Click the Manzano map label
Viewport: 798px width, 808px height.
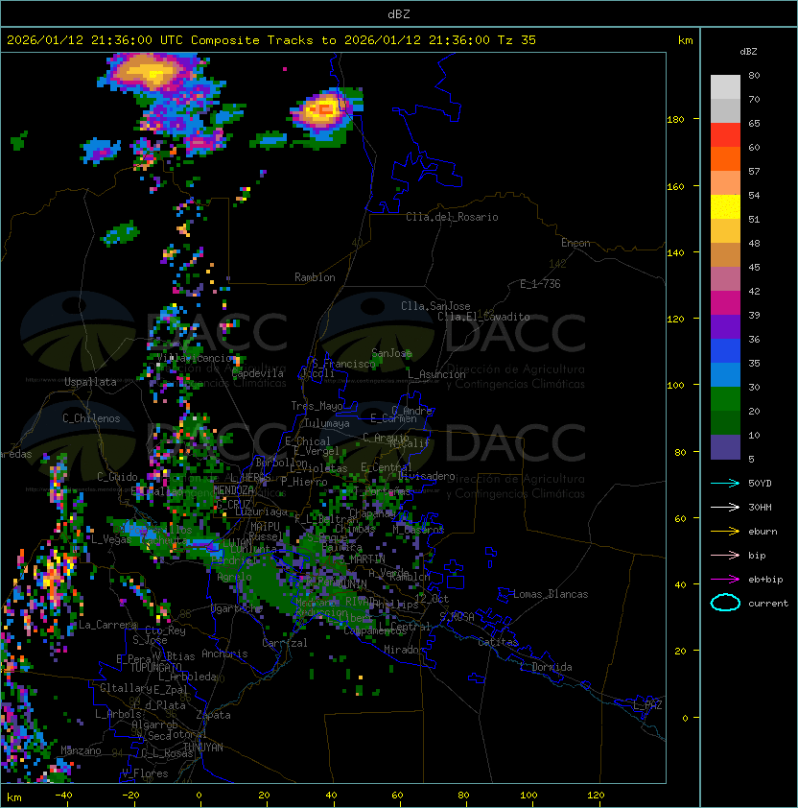[81, 750]
